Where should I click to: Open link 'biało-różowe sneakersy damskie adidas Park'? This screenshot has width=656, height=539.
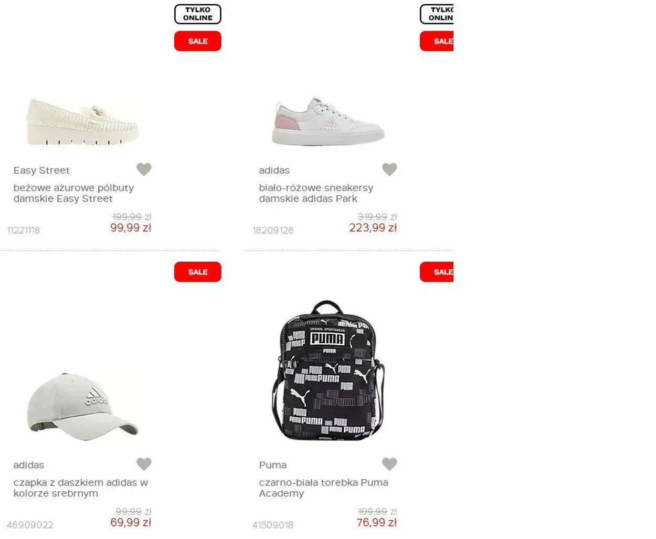[x=316, y=193]
